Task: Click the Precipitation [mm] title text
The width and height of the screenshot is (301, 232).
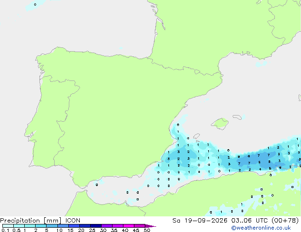Action: pos(31,221)
